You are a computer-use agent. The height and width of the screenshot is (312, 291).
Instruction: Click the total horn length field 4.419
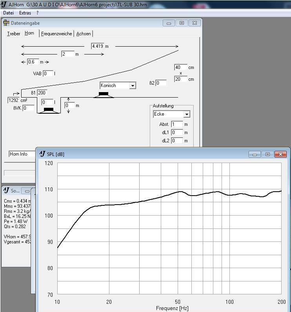[x=98, y=46]
